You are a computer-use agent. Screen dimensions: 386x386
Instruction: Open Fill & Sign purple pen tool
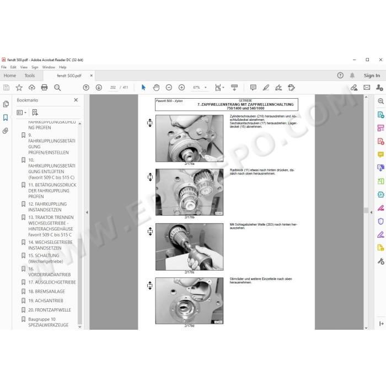click(380, 234)
